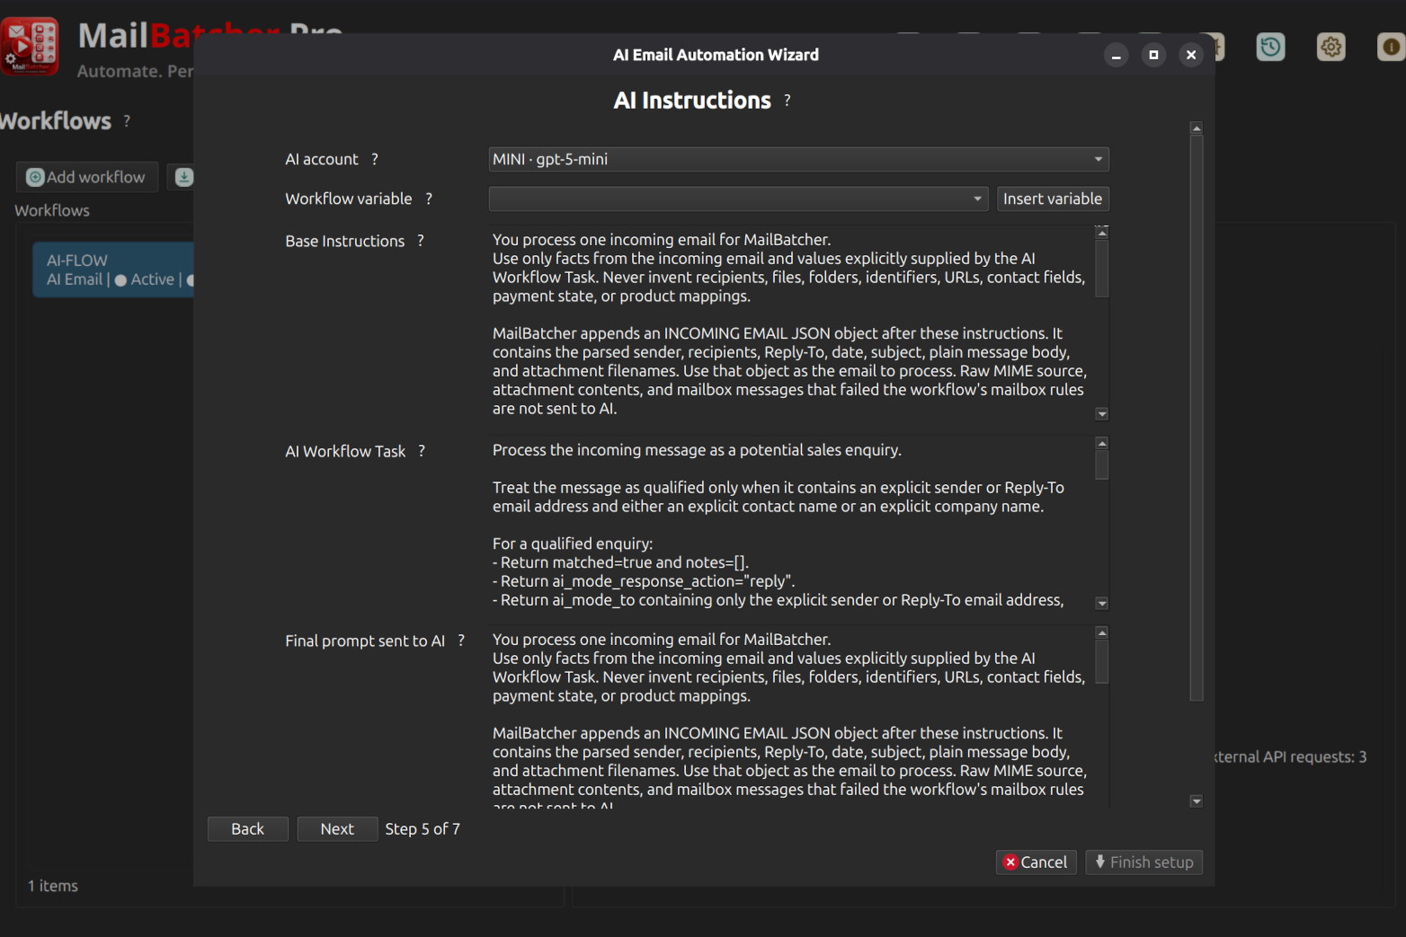
Task: Click the Final prompt scrollbar thumb
Action: coord(1102,662)
